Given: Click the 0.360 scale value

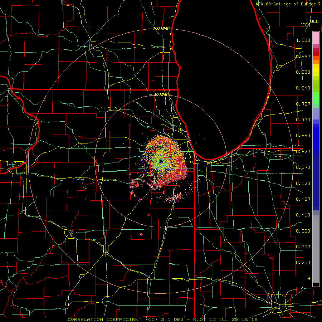Looking at the screenshot, I should click(303, 231).
